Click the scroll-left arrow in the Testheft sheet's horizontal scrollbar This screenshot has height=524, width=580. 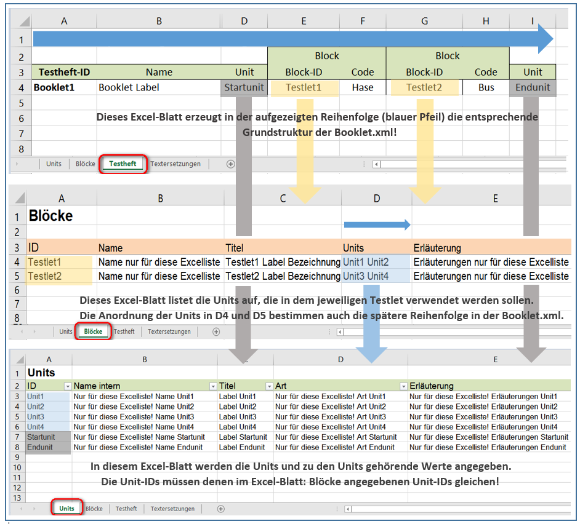tap(376, 164)
